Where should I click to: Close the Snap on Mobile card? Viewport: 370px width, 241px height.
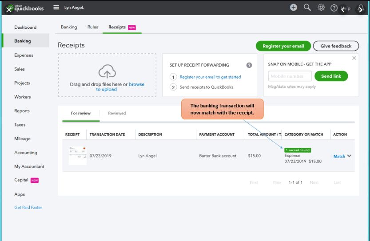[354, 58]
